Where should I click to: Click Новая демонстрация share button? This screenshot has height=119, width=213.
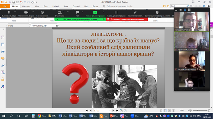(x=95, y=14)
